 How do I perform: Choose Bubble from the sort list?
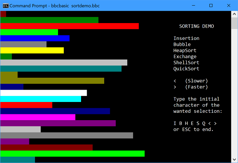[182, 44]
